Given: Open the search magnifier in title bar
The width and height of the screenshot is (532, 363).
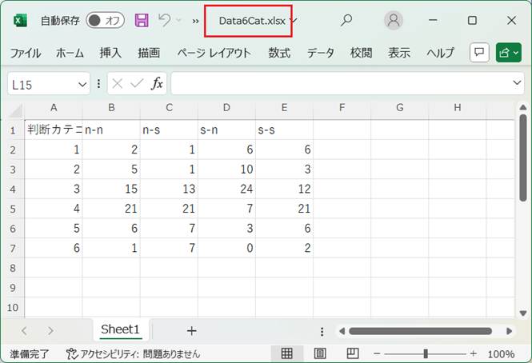Looking at the screenshot, I should 346,21.
